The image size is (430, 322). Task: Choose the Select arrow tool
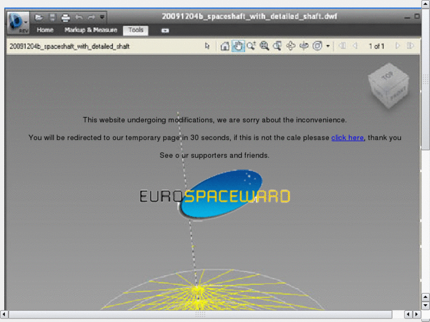click(x=208, y=45)
